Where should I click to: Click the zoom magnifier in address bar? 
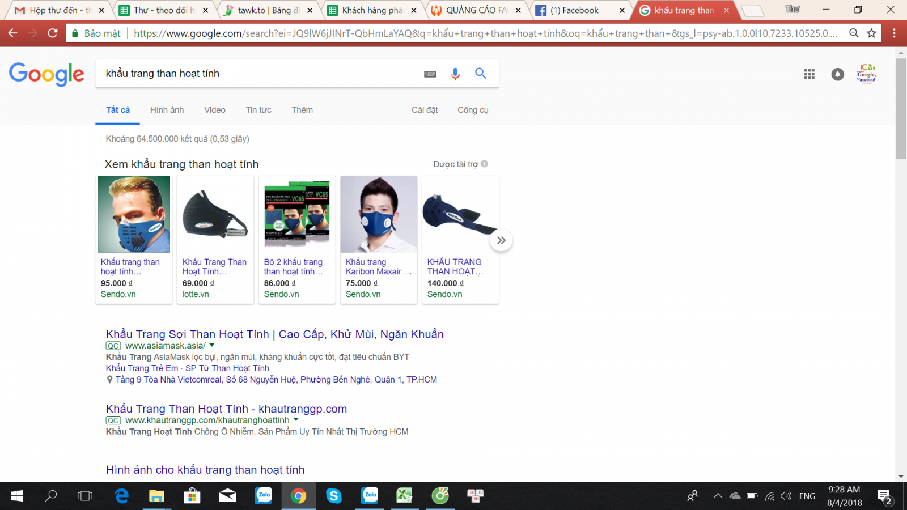tap(854, 33)
